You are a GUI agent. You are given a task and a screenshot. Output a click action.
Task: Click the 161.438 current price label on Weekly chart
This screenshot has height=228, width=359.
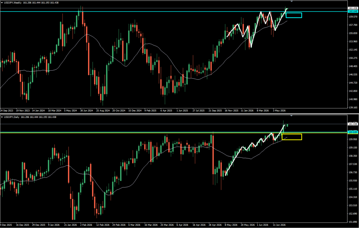[x=353, y=8]
